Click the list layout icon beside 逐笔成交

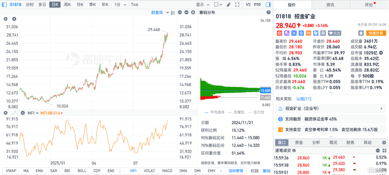point(384,150)
